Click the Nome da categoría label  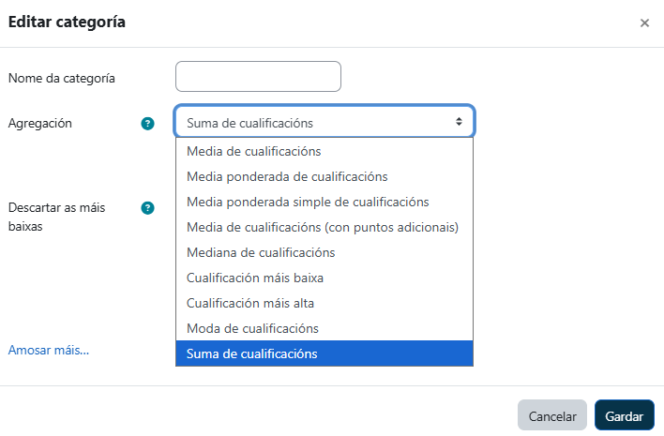62,79
